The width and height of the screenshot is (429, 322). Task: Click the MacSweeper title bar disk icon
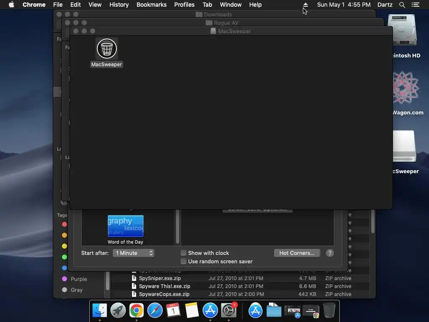point(213,31)
